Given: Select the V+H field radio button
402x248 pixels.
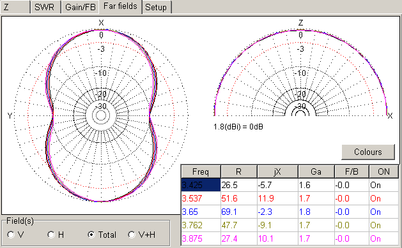Looking at the screenshot, I should [x=142, y=235].
